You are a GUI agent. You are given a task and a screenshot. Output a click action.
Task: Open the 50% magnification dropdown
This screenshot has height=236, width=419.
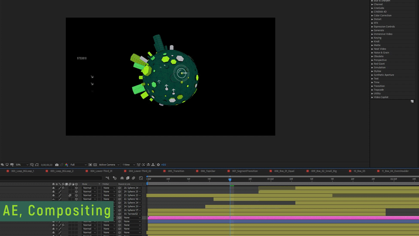(x=22, y=165)
